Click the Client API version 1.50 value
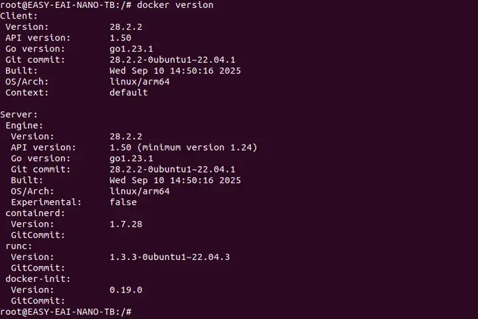Screen dimensions: 478x319 (x=121, y=37)
